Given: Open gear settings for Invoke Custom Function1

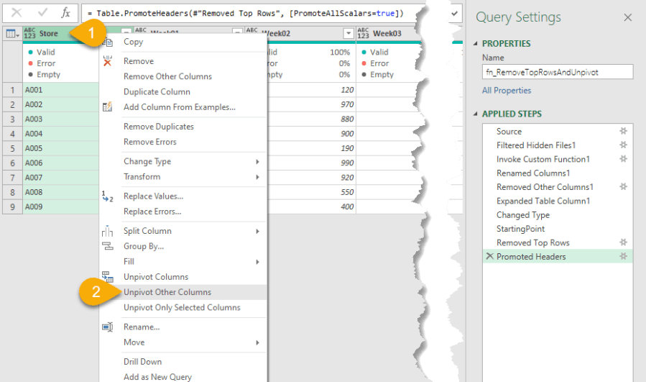Looking at the screenshot, I should click(624, 160).
